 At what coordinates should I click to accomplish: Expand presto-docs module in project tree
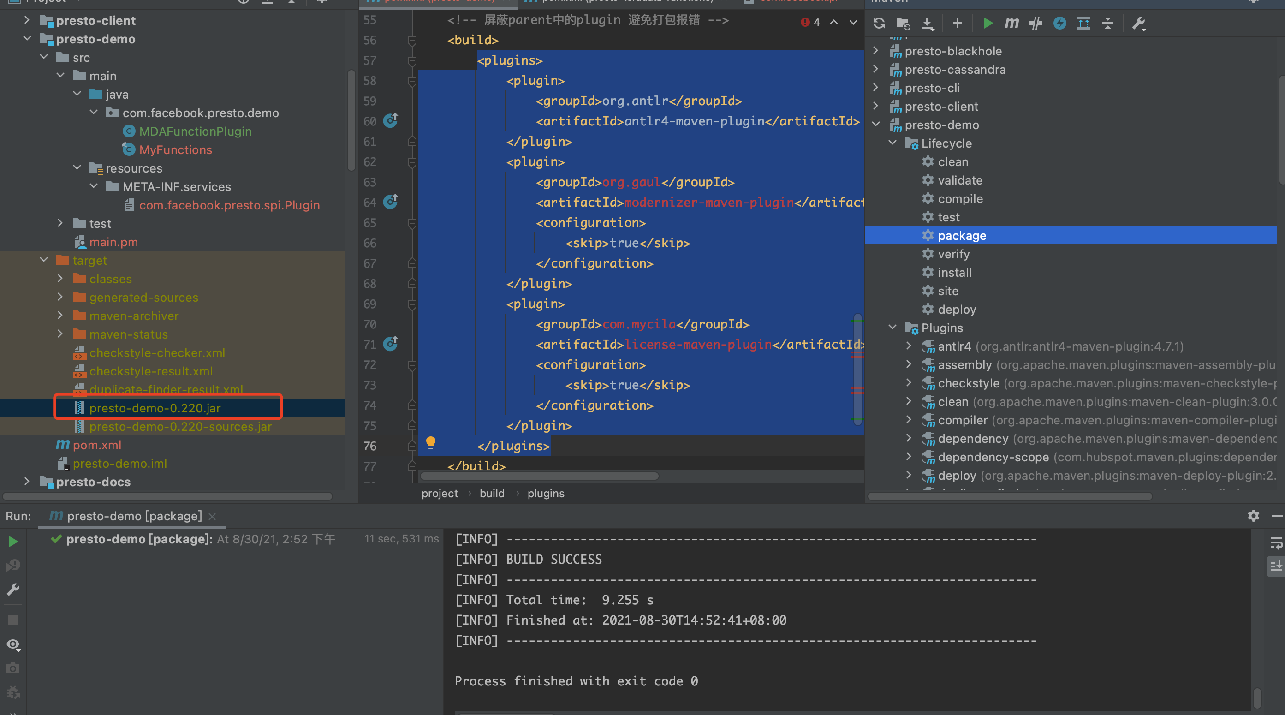[x=27, y=482]
